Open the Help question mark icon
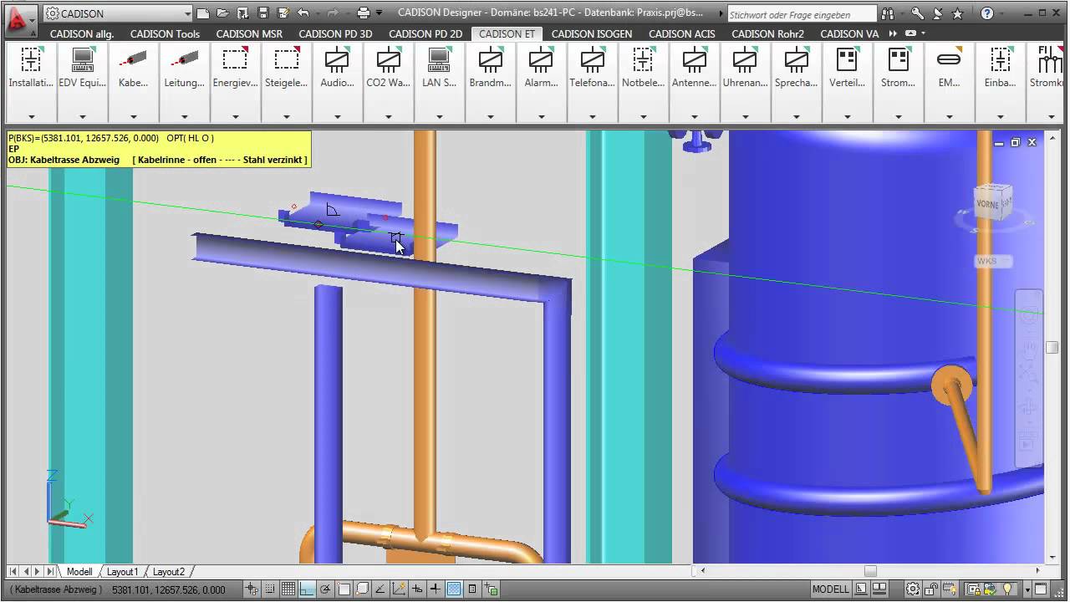Image resolution: width=1070 pixels, height=602 pixels. point(987,13)
